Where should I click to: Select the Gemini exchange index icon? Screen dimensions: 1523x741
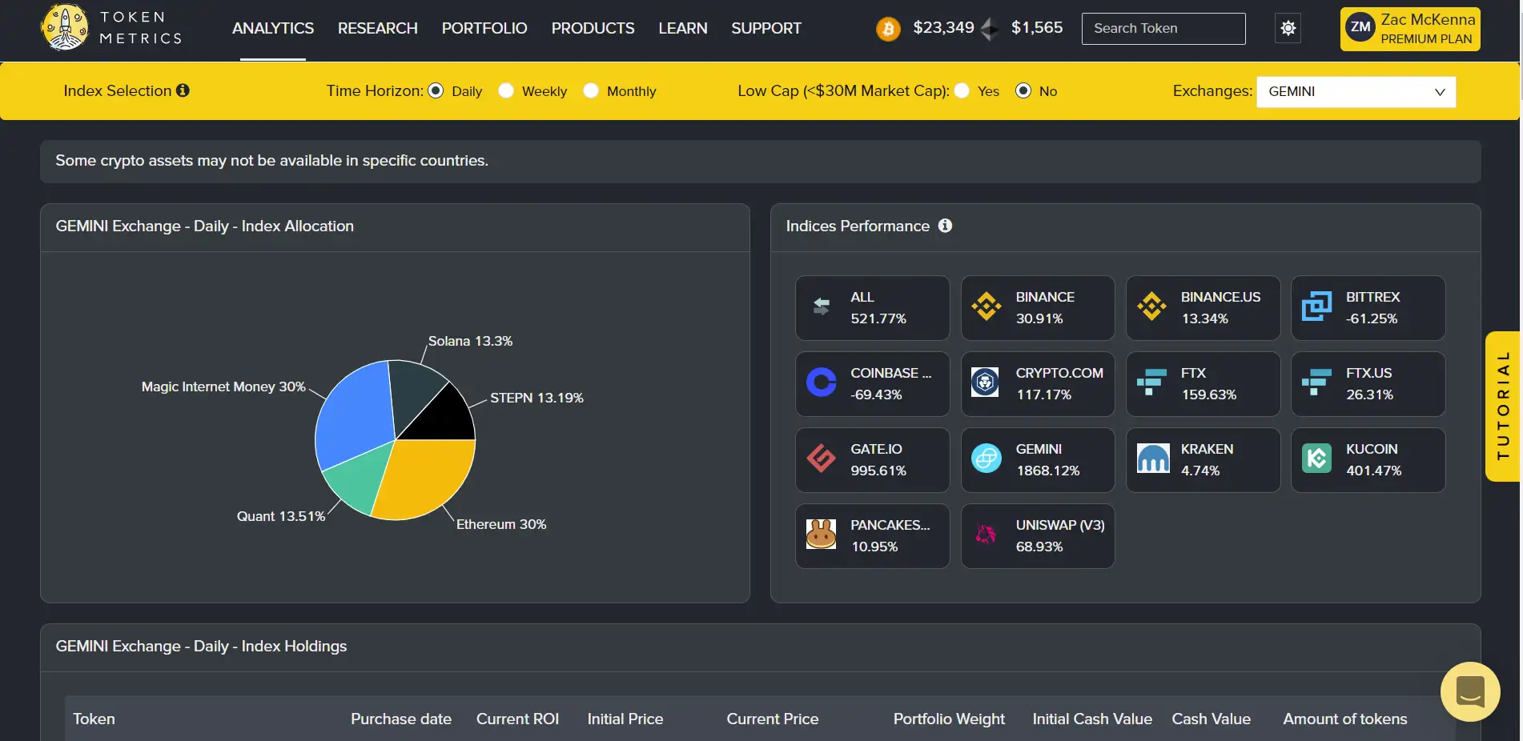click(986, 459)
